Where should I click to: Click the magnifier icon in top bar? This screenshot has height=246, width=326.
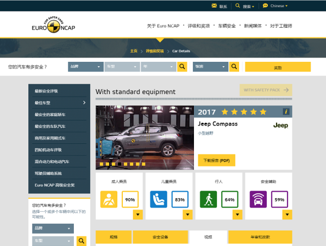click(x=237, y=5)
